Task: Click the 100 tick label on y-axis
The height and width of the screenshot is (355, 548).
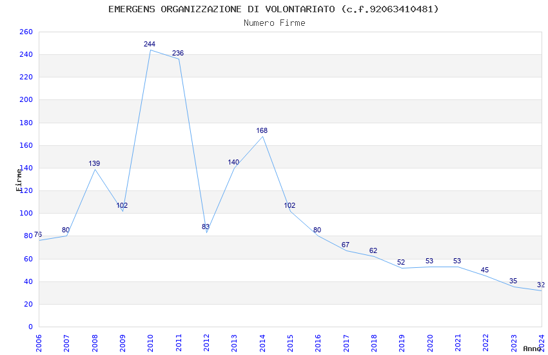Action: (x=26, y=214)
